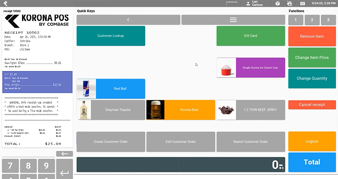Click the Cancel receipt button
338x179 pixels.
(312, 105)
